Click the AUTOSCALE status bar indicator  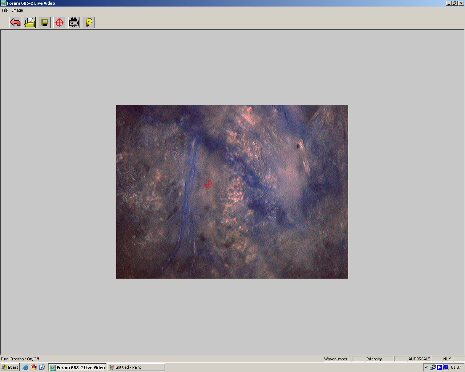tap(419, 359)
